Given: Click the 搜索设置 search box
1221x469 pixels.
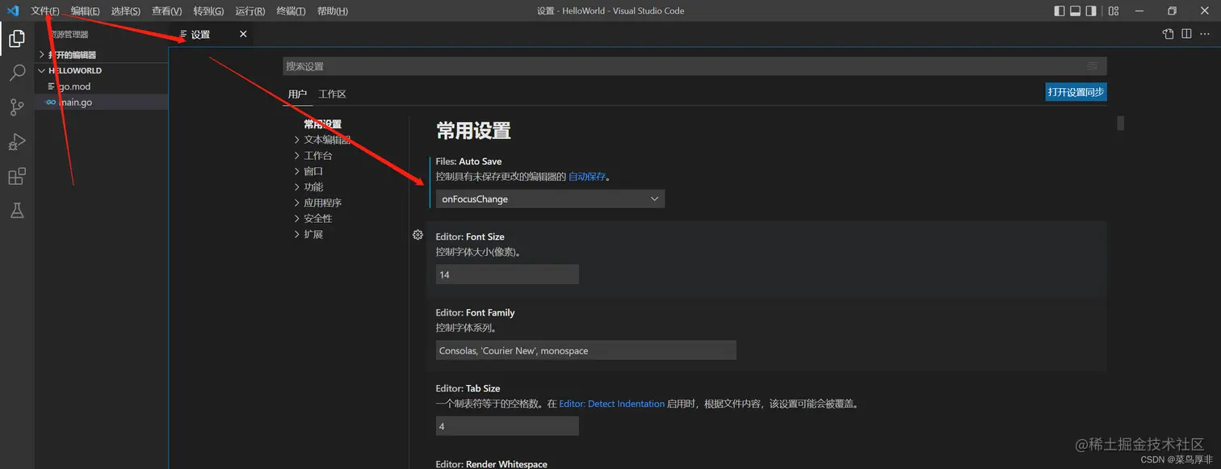Looking at the screenshot, I should pos(694,66).
